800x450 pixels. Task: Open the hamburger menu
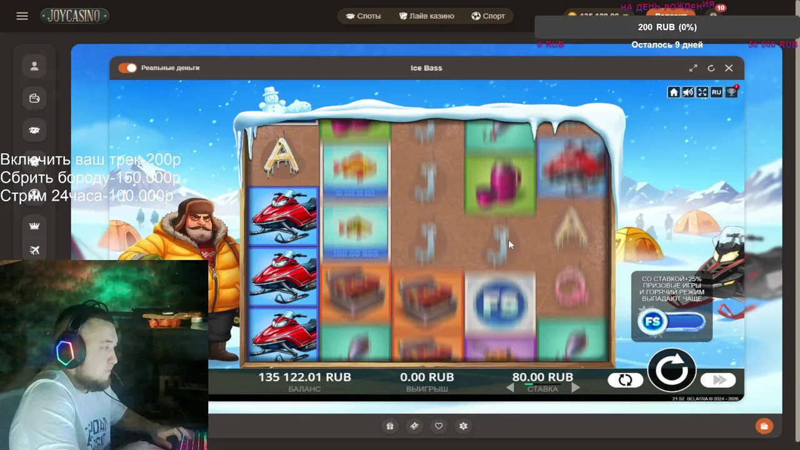tap(22, 16)
